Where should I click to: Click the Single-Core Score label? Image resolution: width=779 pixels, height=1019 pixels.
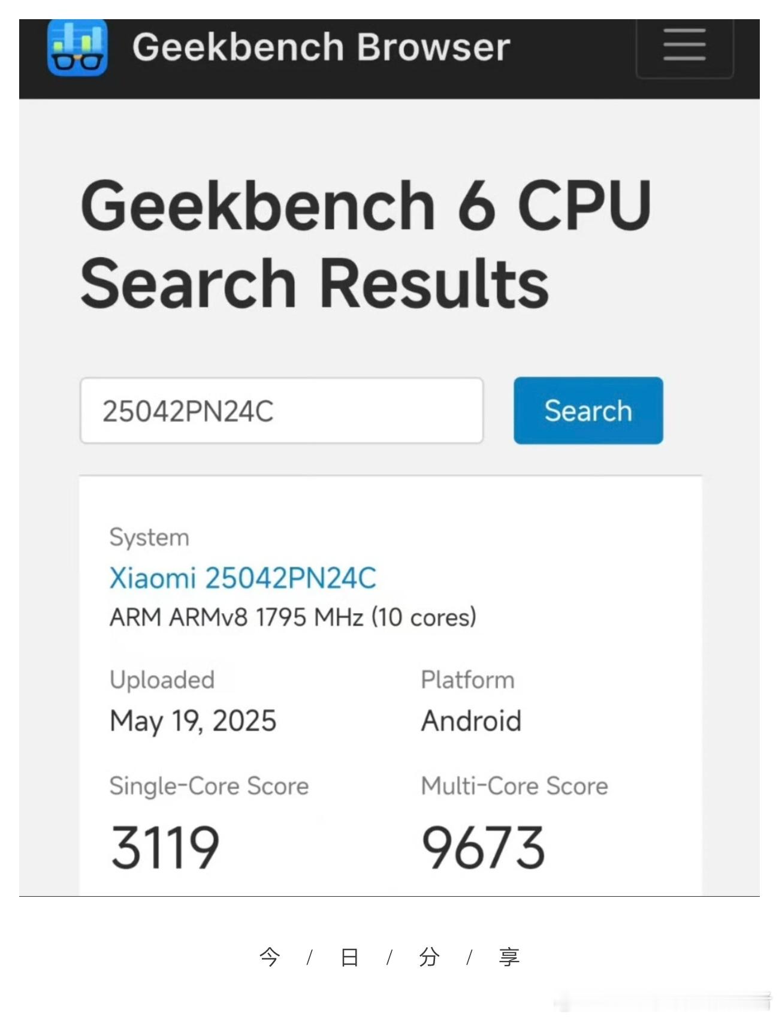pos(209,786)
